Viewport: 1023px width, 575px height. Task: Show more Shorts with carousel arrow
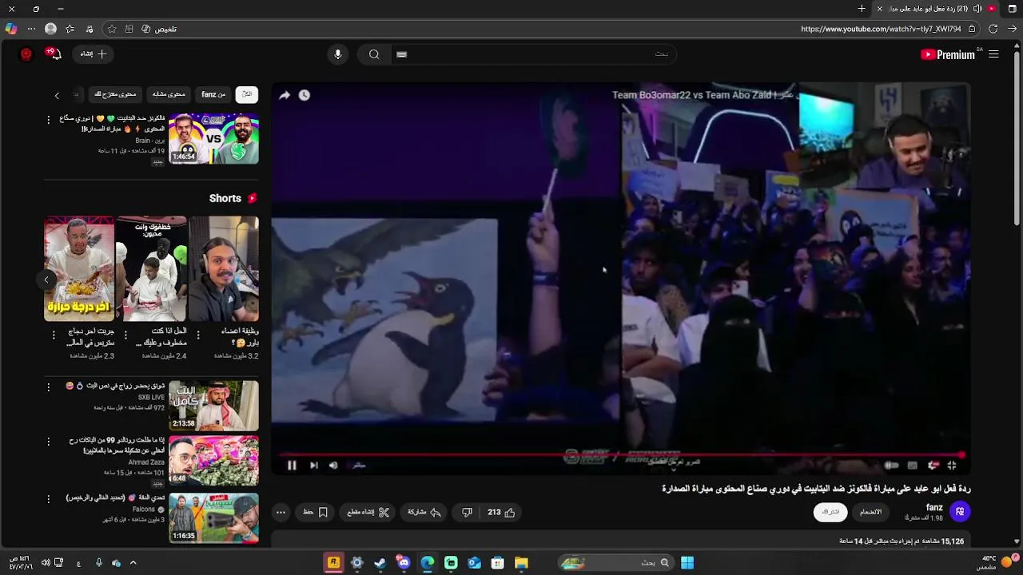(x=46, y=280)
